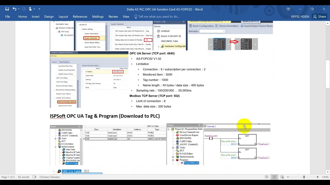Open the Layout tab
Viewport: 330px width, 185px height.
tap(63, 16)
